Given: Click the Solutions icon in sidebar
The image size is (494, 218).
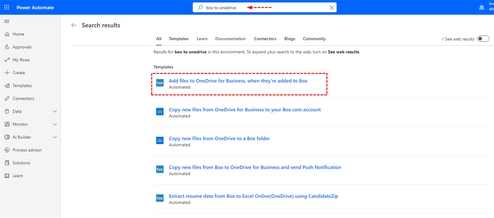Looking at the screenshot, I should pyautogui.click(x=7, y=163).
